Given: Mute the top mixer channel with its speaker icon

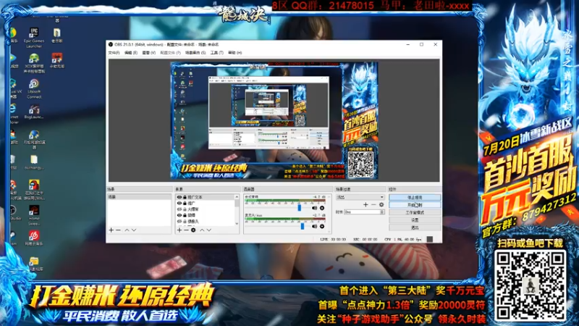Looking at the screenshot, I should tap(314, 208).
